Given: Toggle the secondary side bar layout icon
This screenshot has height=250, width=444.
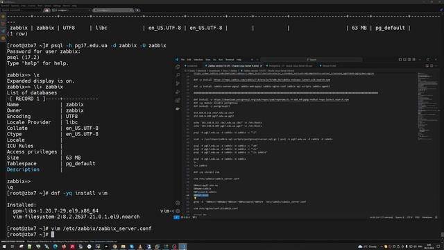Looking at the screenshot, I should point(409,60).
